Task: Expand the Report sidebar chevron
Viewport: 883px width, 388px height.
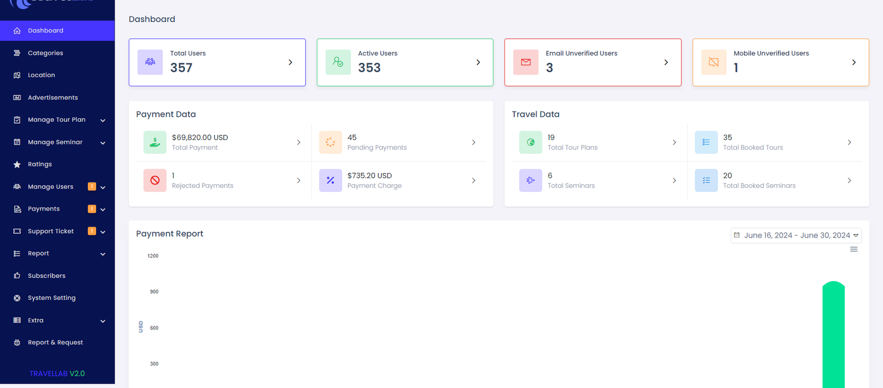Action: (103, 254)
